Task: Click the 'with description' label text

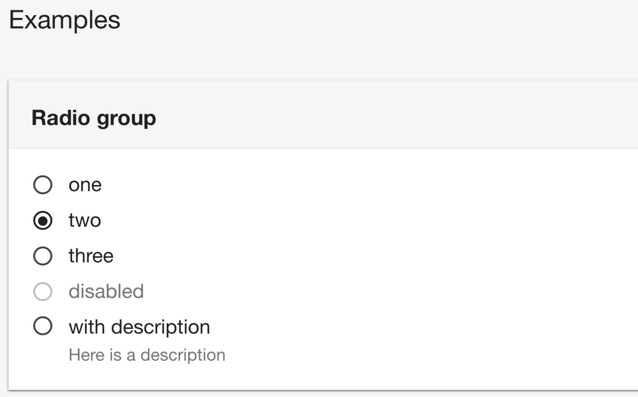Action: 139,326
